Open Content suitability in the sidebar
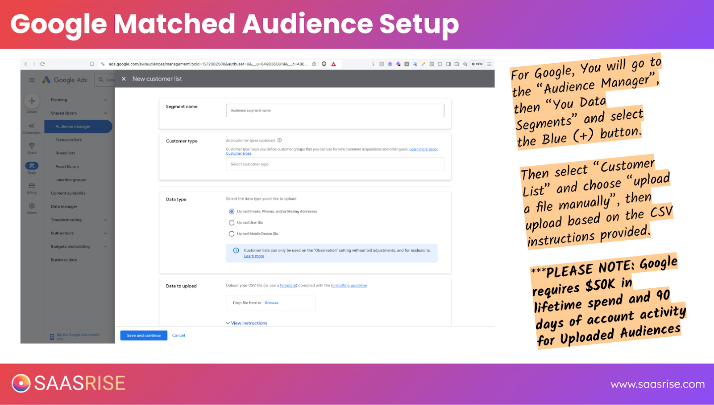This screenshot has width=714, height=405. pyautogui.click(x=68, y=193)
